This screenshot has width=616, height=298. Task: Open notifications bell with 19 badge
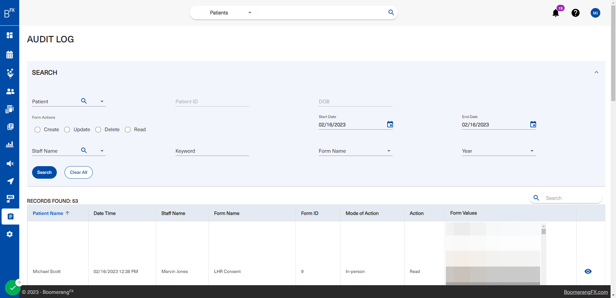556,13
